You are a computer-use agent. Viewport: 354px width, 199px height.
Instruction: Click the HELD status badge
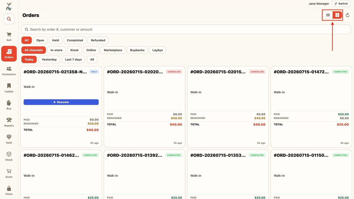(94, 72)
